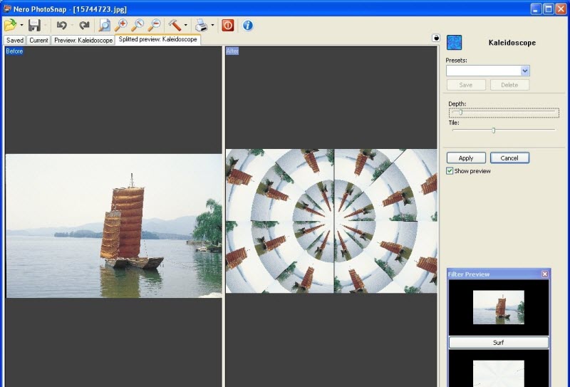Print the image with printer icon

201,25
